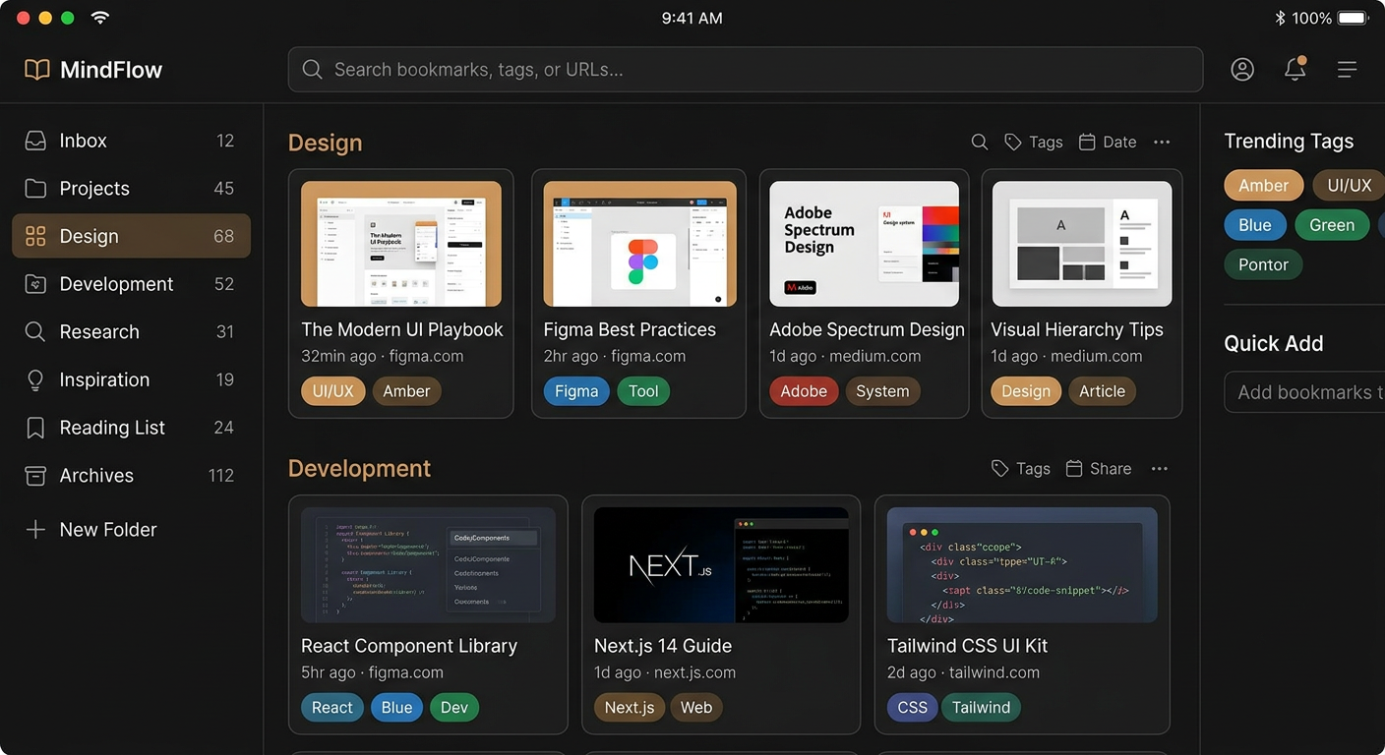Click the Projects folder icon in sidebar

click(x=35, y=189)
